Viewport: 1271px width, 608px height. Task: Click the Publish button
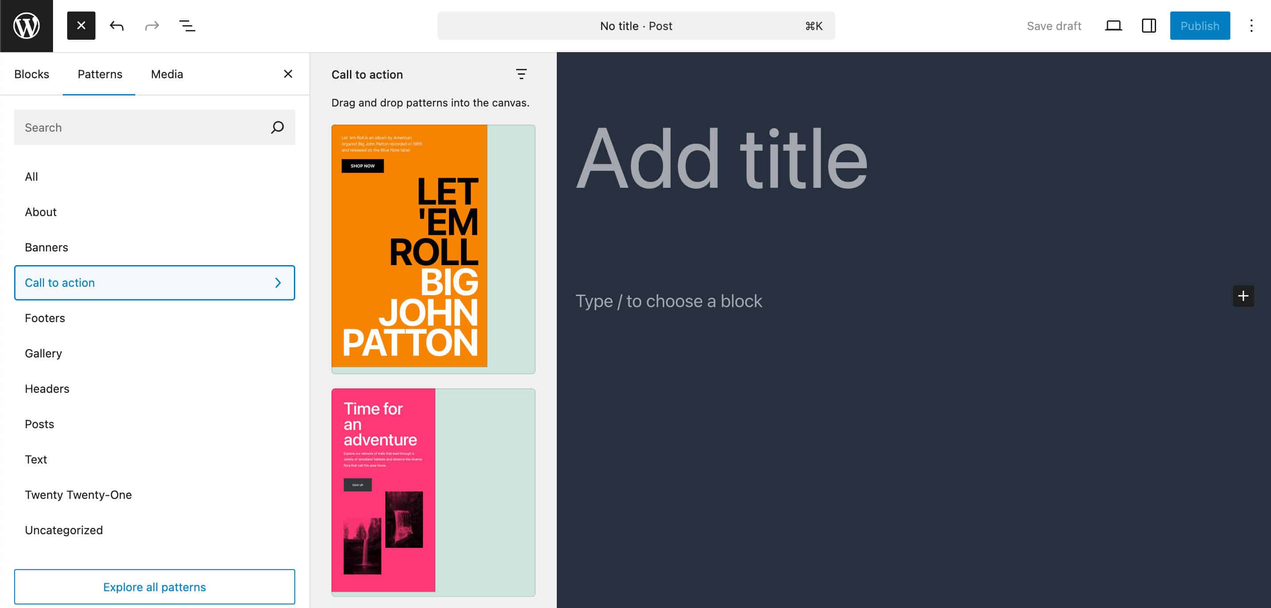coord(1199,26)
